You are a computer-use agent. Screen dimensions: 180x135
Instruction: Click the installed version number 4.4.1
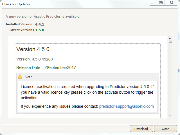40,24
